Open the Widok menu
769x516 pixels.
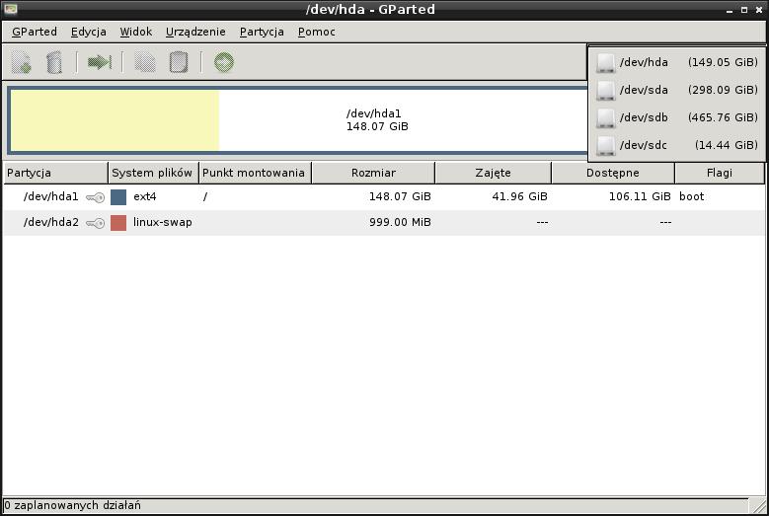[x=136, y=32]
